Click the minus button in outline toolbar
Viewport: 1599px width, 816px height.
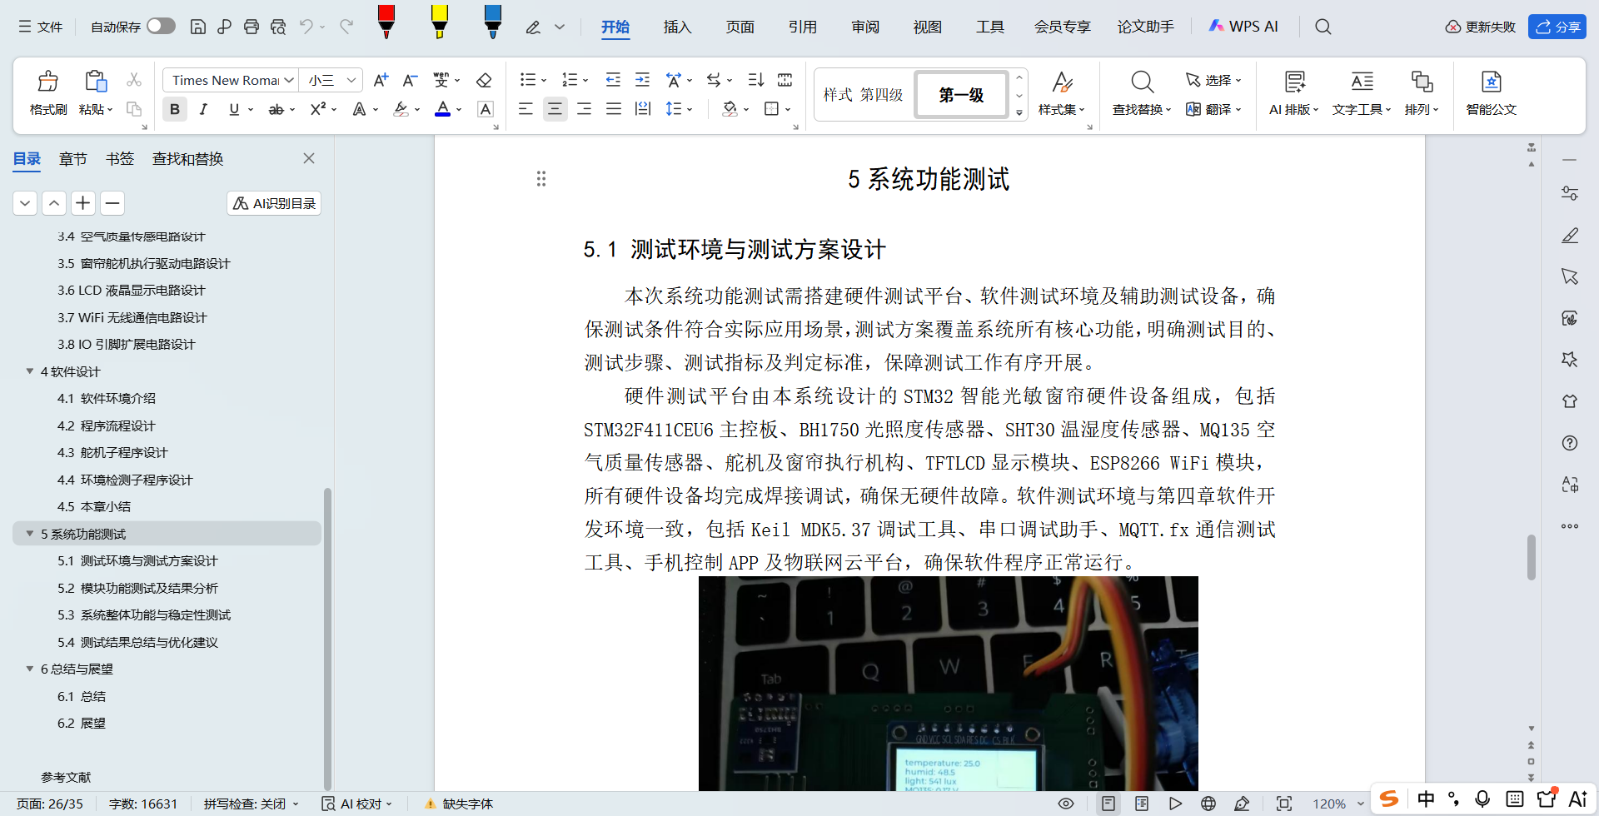pos(112,203)
